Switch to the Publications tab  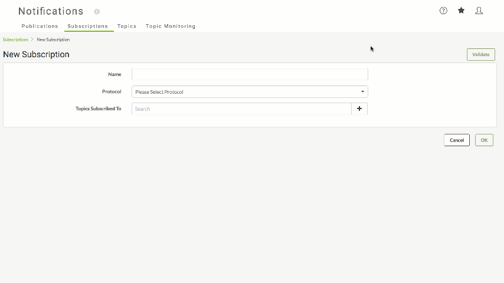point(40,26)
